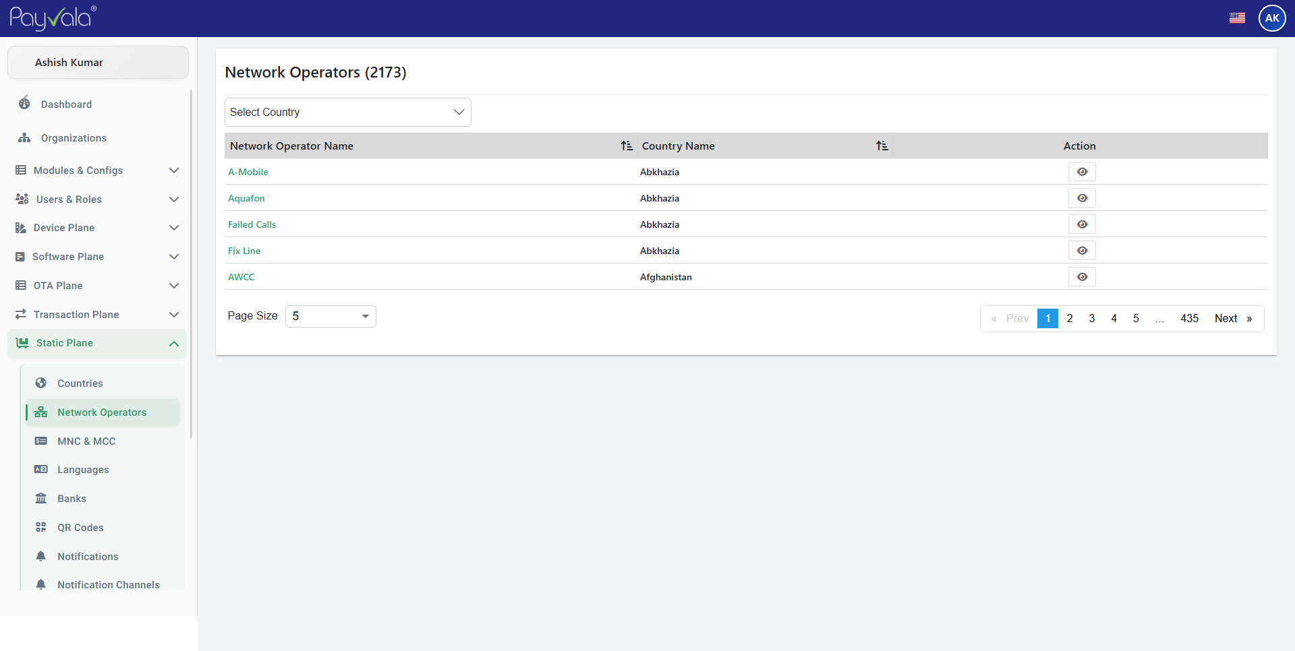Click the Languages icon

[x=41, y=469]
